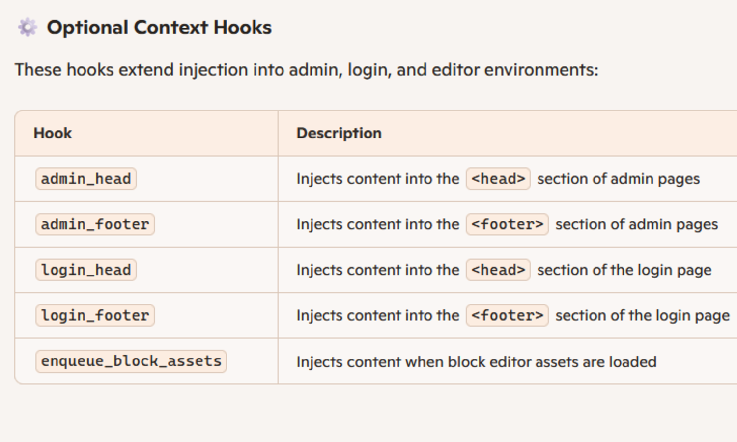Click the Hook column header
The height and width of the screenshot is (442, 737).
53,133
